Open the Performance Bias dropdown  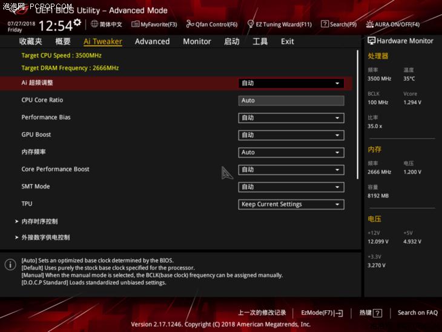point(291,118)
